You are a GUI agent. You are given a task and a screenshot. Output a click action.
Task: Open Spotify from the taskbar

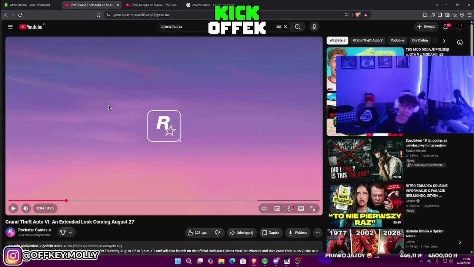click(265, 261)
